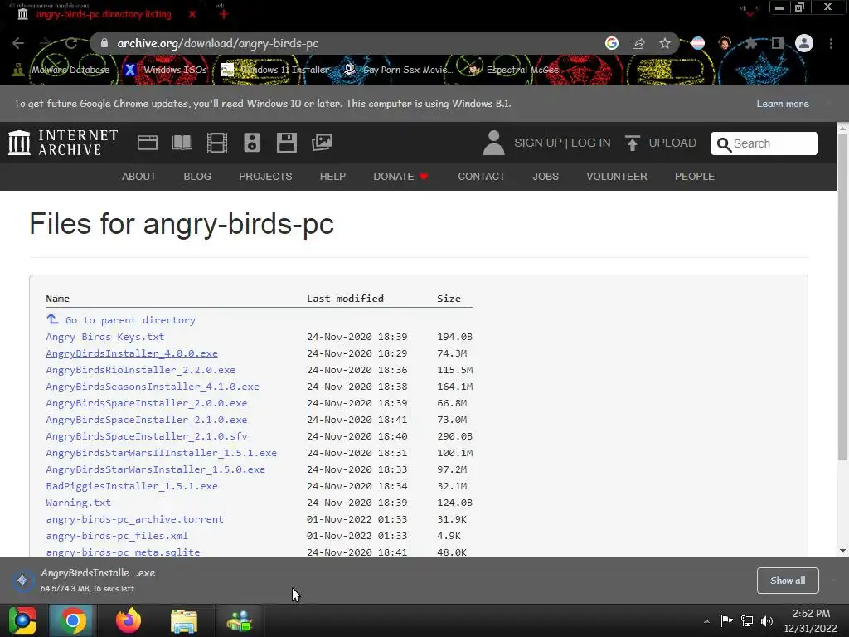Download AngryBirdsInstaller_4.0.0.exe

[132, 353]
